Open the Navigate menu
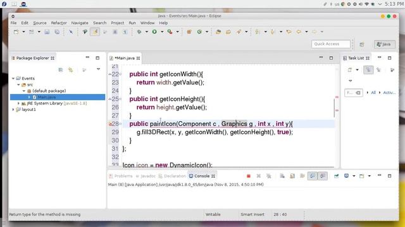The image size is (405, 227). click(80, 23)
